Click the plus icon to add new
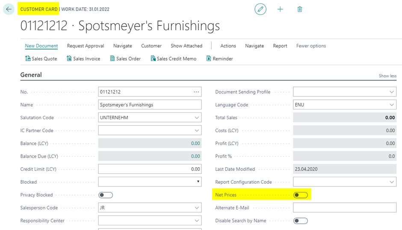Viewport: 402px width, 230px height. pos(280,9)
